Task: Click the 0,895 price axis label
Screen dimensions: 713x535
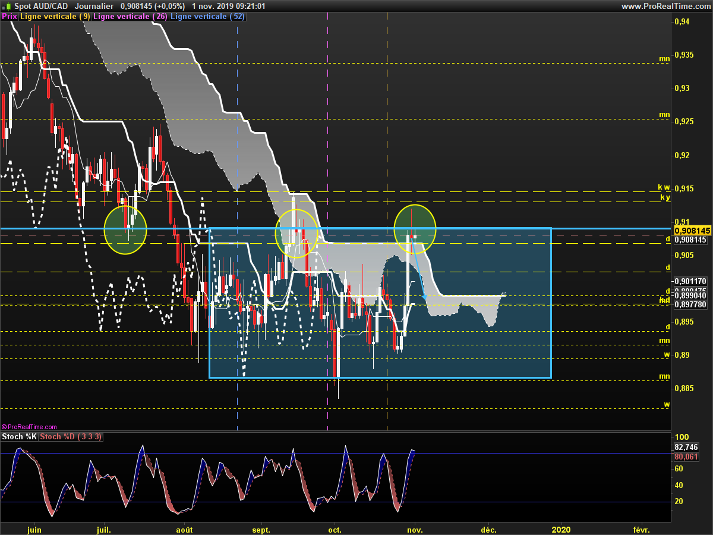Action: click(684, 322)
